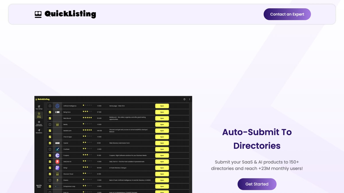Open the three-dot menu in preview header
The width and height of the screenshot is (344, 193).
[x=189, y=99]
